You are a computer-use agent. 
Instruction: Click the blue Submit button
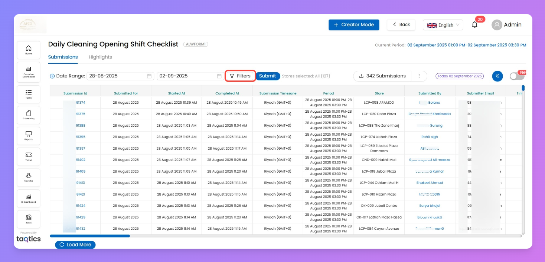(268, 76)
